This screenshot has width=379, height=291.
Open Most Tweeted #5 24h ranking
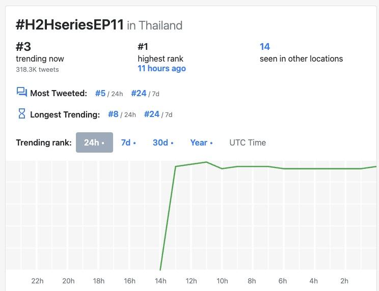coord(100,93)
